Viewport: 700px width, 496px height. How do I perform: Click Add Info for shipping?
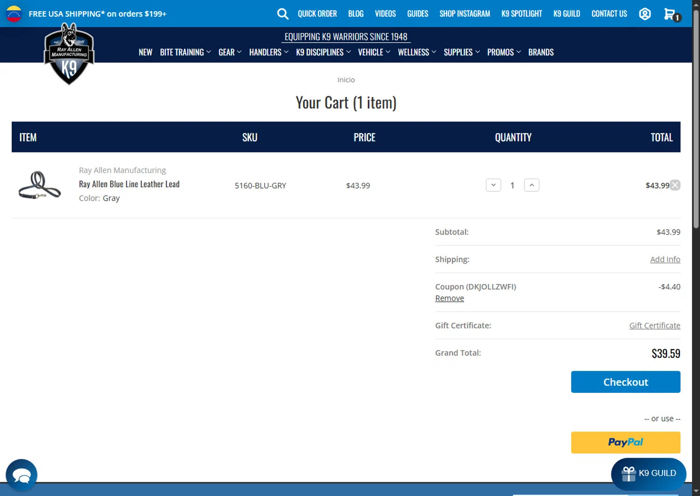pyautogui.click(x=665, y=259)
